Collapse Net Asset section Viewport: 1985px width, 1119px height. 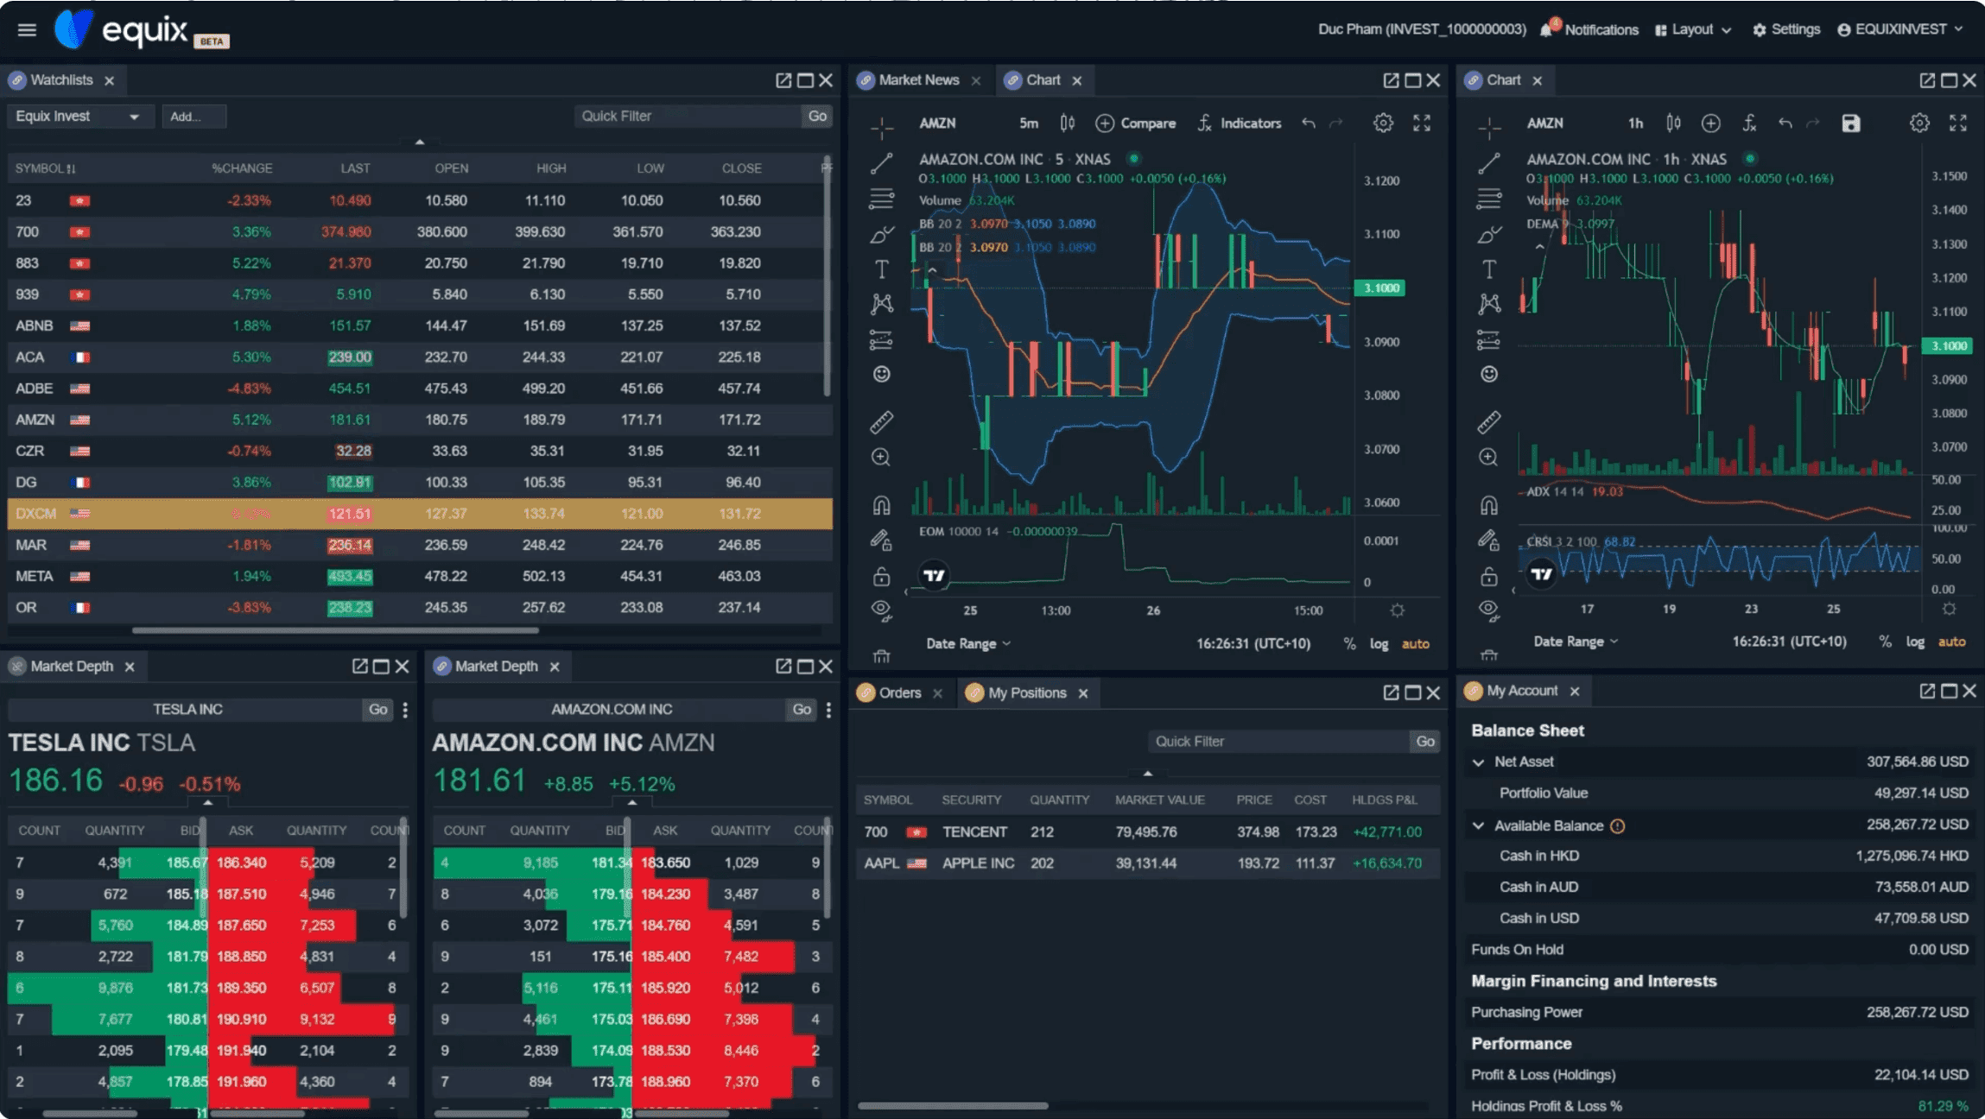(x=1478, y=762)
